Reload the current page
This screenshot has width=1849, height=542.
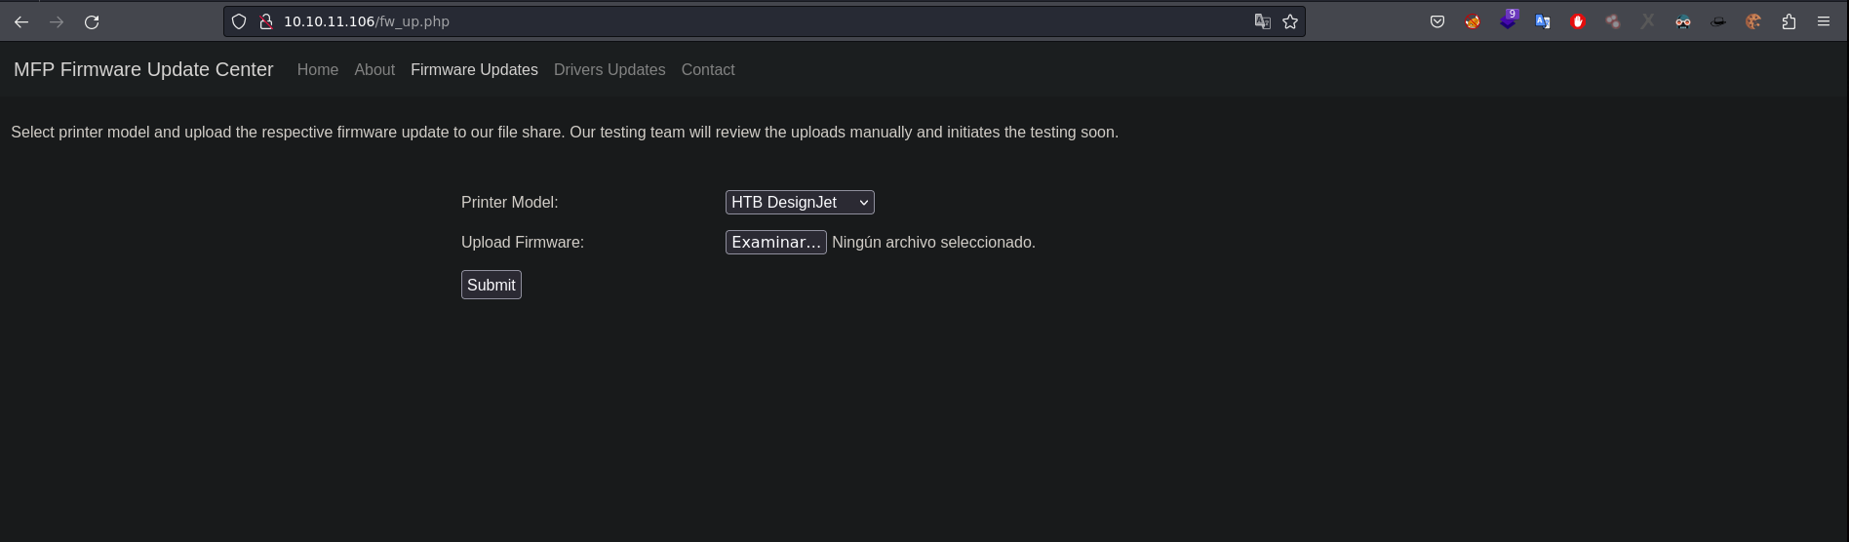pos(92,21)
